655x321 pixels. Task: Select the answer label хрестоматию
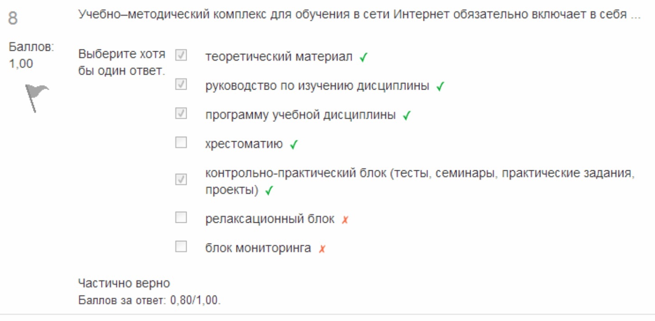click(x=244, y=144)
